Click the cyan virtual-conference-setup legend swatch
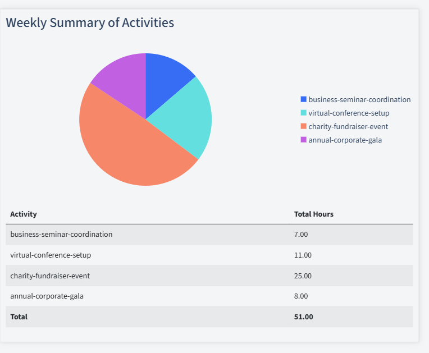This screenshot has width=429, height=353. pos(303,113)
